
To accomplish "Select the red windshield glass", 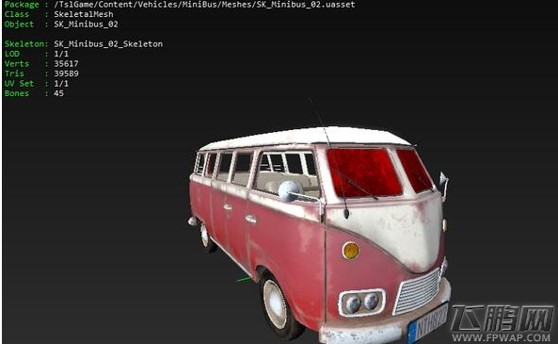I will coord(364,172).
